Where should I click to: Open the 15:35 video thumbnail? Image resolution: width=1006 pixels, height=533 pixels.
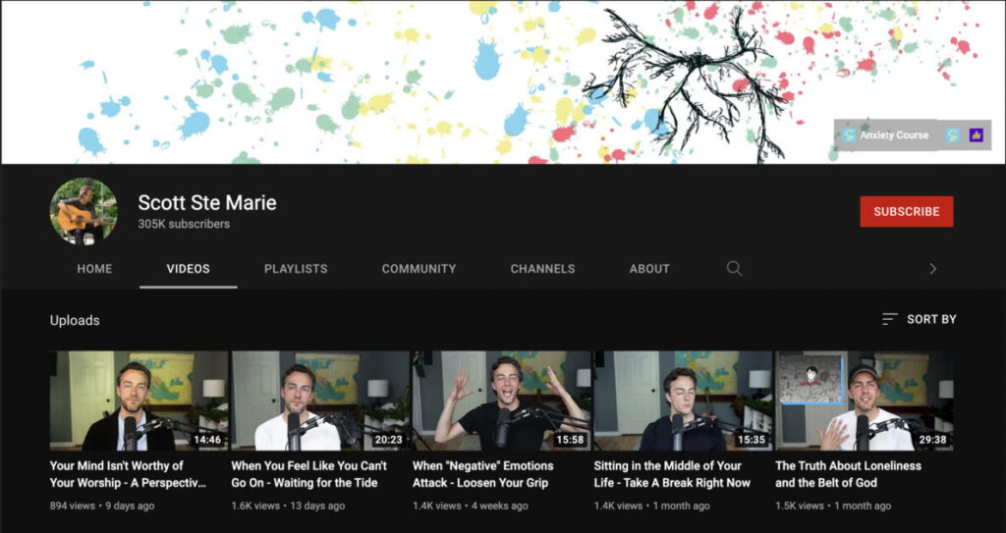click(683, 400)
